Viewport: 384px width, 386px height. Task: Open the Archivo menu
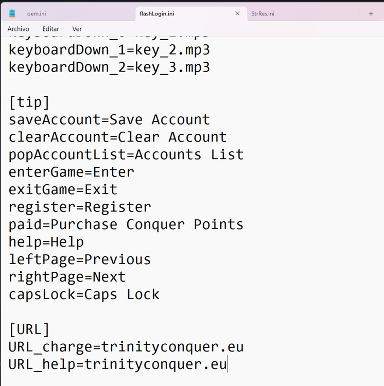18,29
